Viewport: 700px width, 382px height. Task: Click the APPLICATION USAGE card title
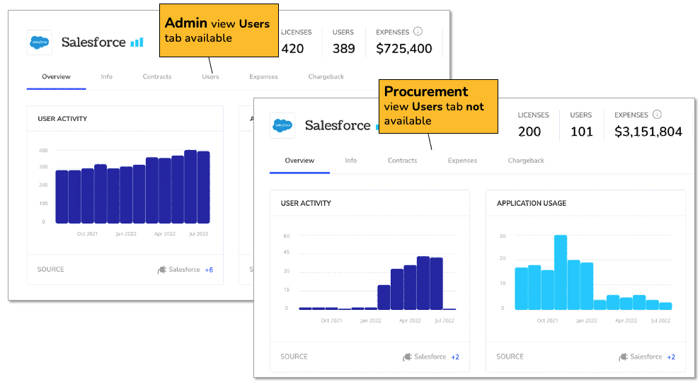[532, 204]
